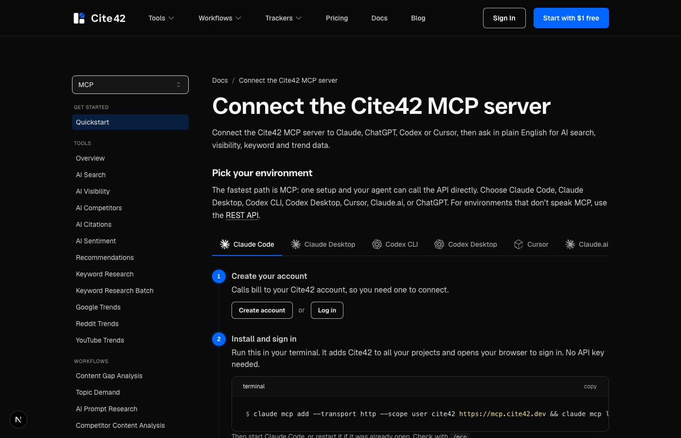Click the 'Install and sign in' step heading
This screenshot has width=681, height=438.
click(x=264, y=339)
